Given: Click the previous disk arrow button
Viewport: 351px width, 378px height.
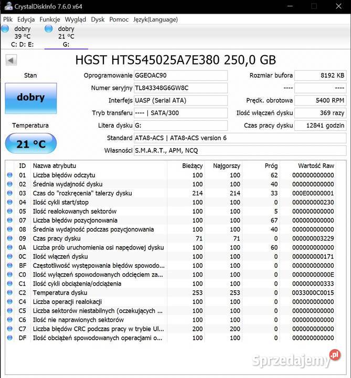Looking at the screenshot, I should point(12,60).
